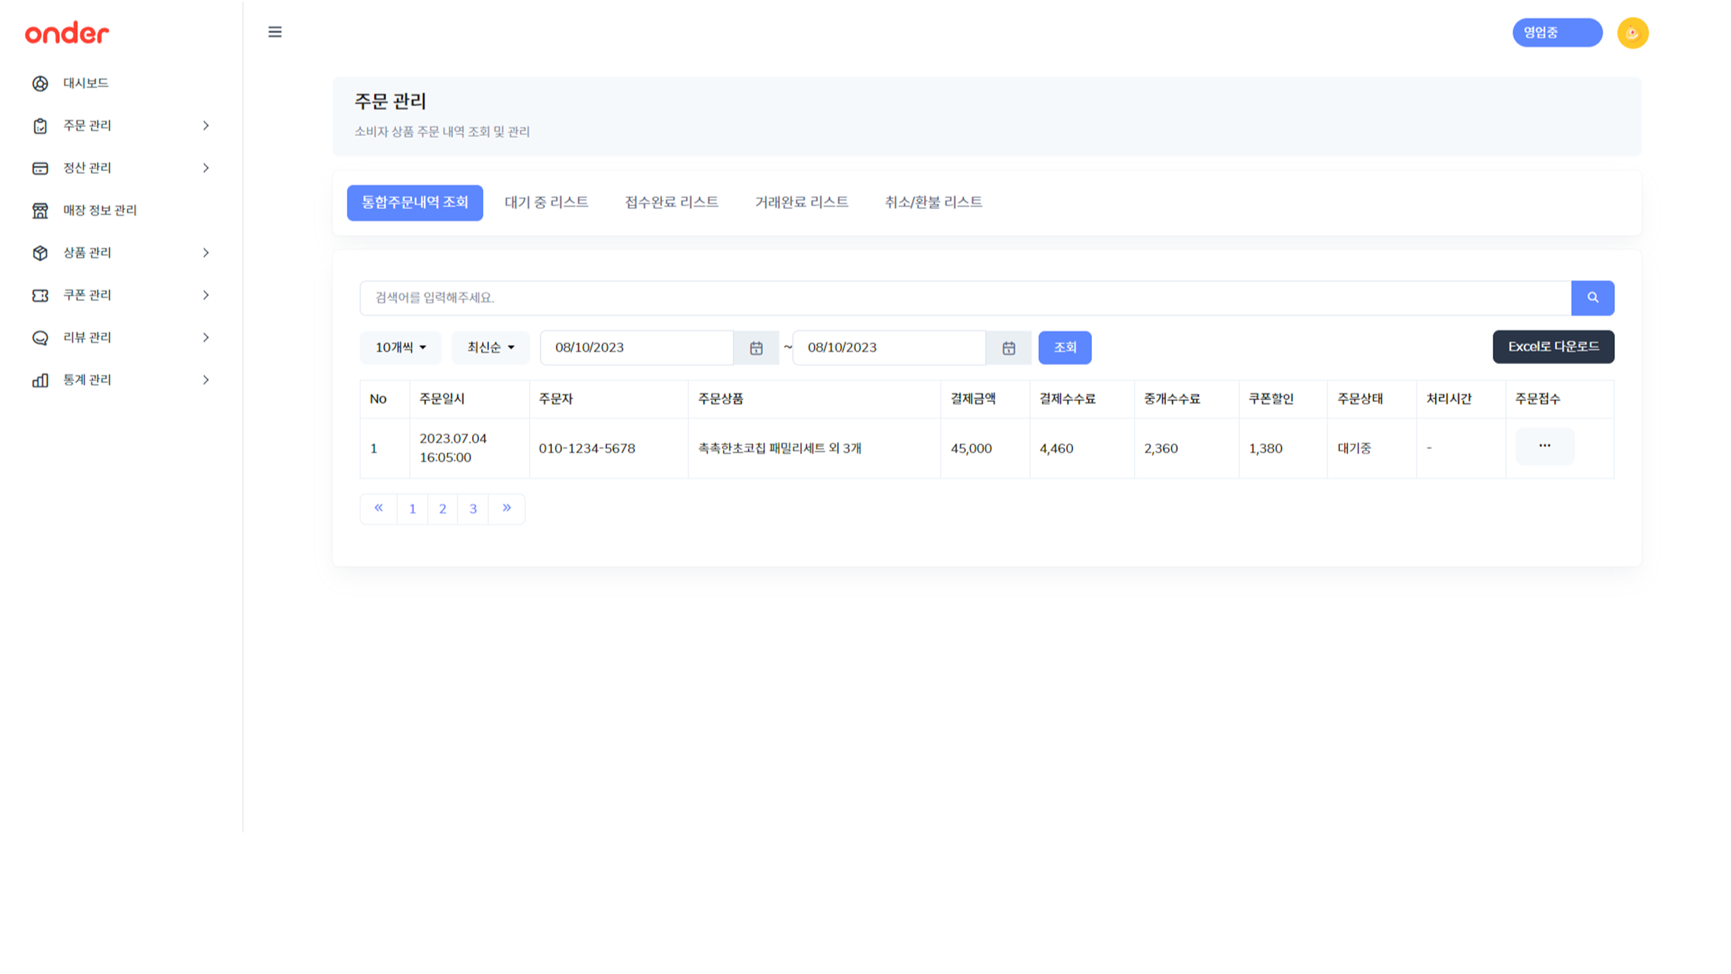Image resolution: width=1731 pixels, height=974 pixels.
Task: Switch to the 대기 중 리스트 tab
Action: 546,203
